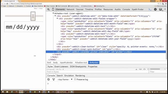
Task: Launch Internet Explorer from taskbar
Action: 12,92
